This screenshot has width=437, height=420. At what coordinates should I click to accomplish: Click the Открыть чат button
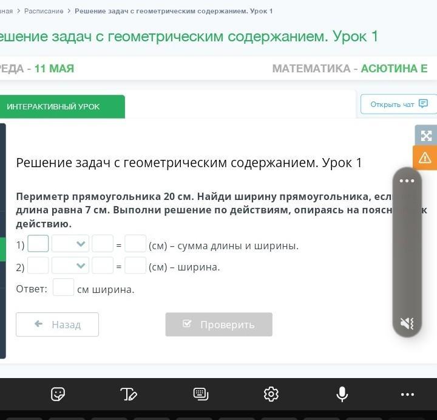point(399,104)
